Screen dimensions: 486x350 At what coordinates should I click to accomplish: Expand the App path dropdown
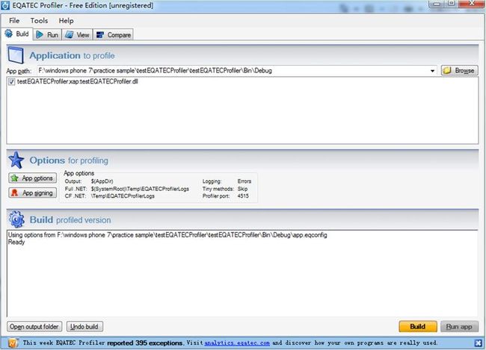(432, 71)
